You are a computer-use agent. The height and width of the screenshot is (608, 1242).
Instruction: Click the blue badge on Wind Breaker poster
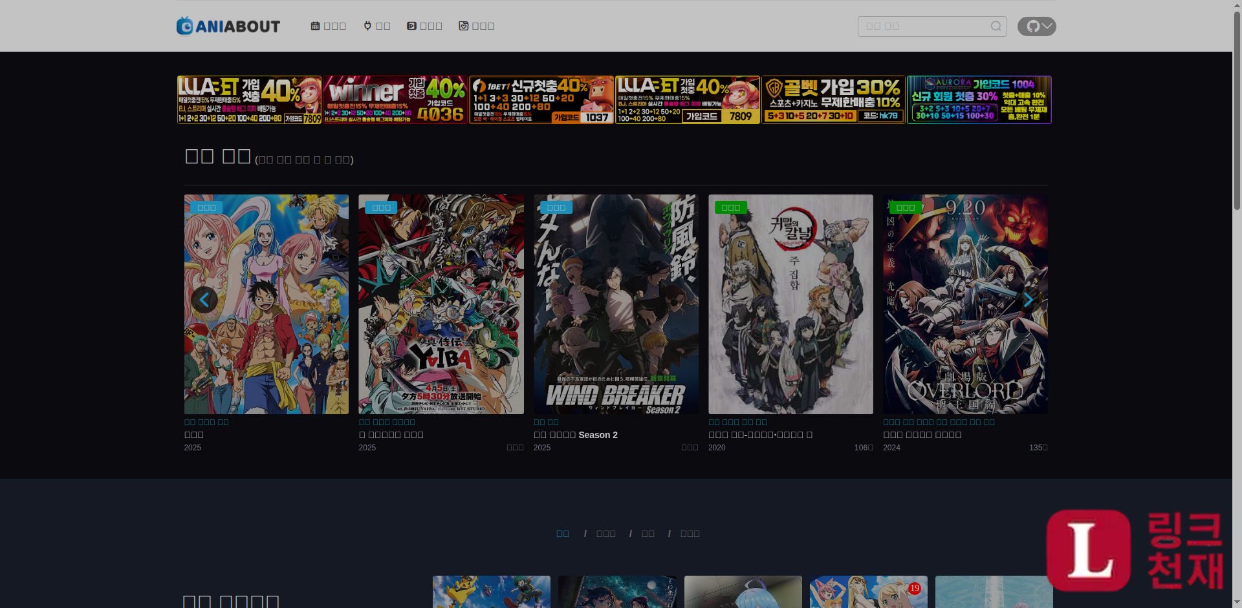tap(556, 207)
